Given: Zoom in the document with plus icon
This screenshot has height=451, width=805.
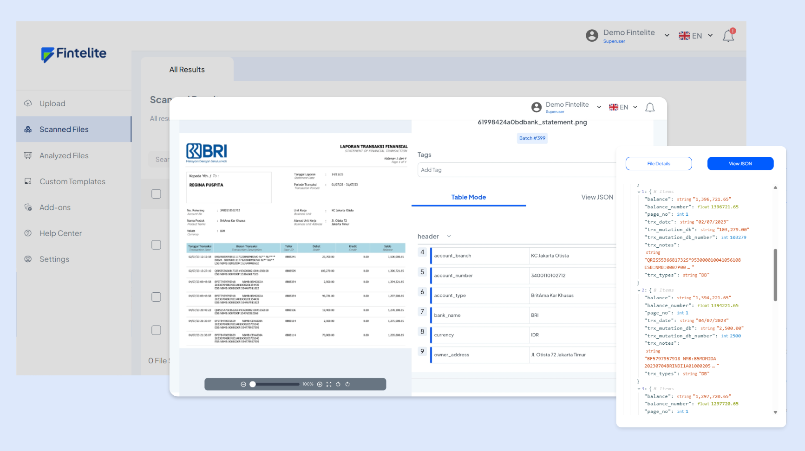Looking at the screenshot, I should (320, 384).
